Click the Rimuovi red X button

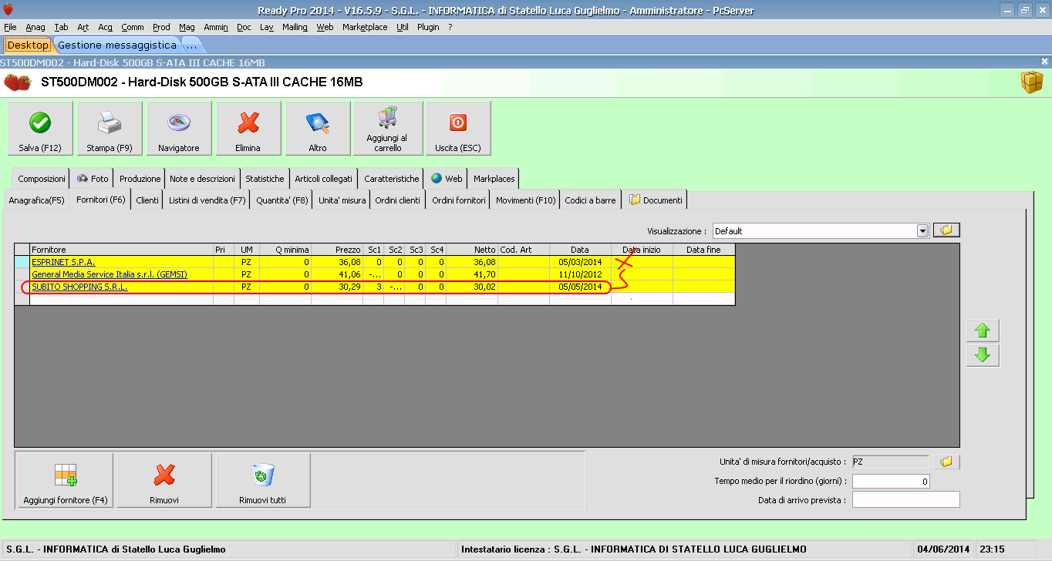point(164,481)
